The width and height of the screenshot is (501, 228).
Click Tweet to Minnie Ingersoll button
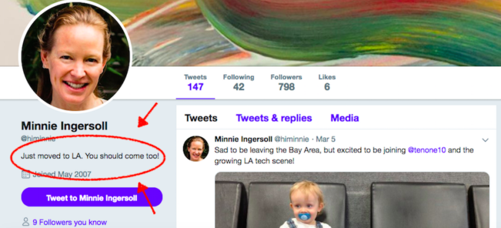[x=92, y=198]
